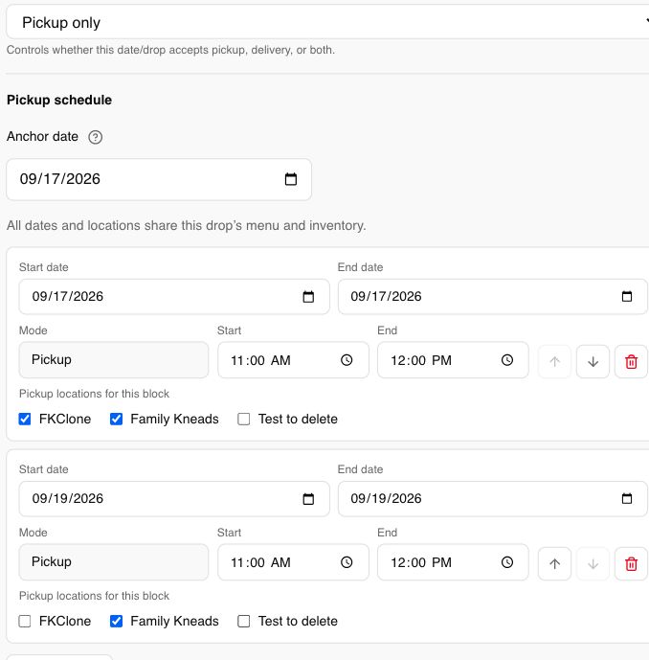The image size is (649, 660).
Task: Edit End date field showing 09/17/2026
Action: 493,297
